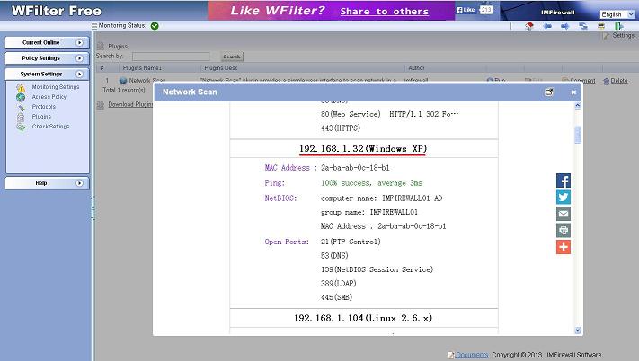
Task: Open the English language dropdown
Action: click(x=617, y=14)
